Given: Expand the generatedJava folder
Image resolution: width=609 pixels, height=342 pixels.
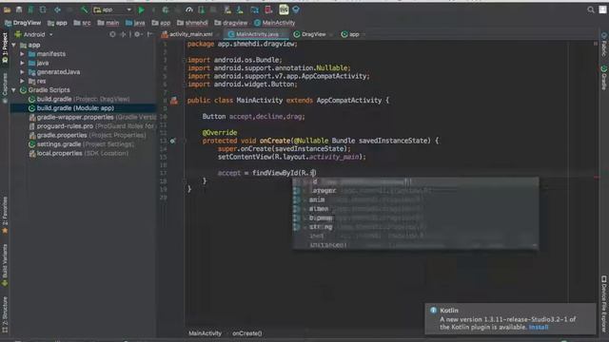Looking at the screenshot, I should coord(22,72).
